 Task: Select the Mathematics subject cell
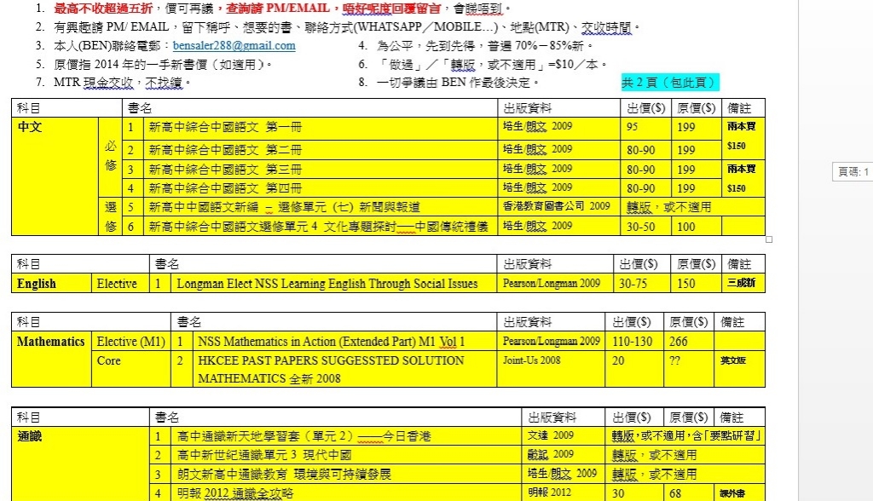pos(50,342)
